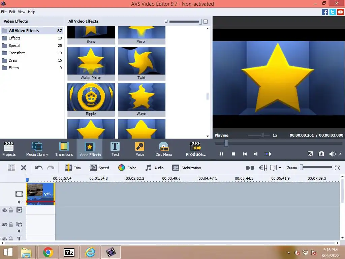Take a snapshot of the preview
The height and width of the screenshot is (259, 345).
(x=321, y=154)
